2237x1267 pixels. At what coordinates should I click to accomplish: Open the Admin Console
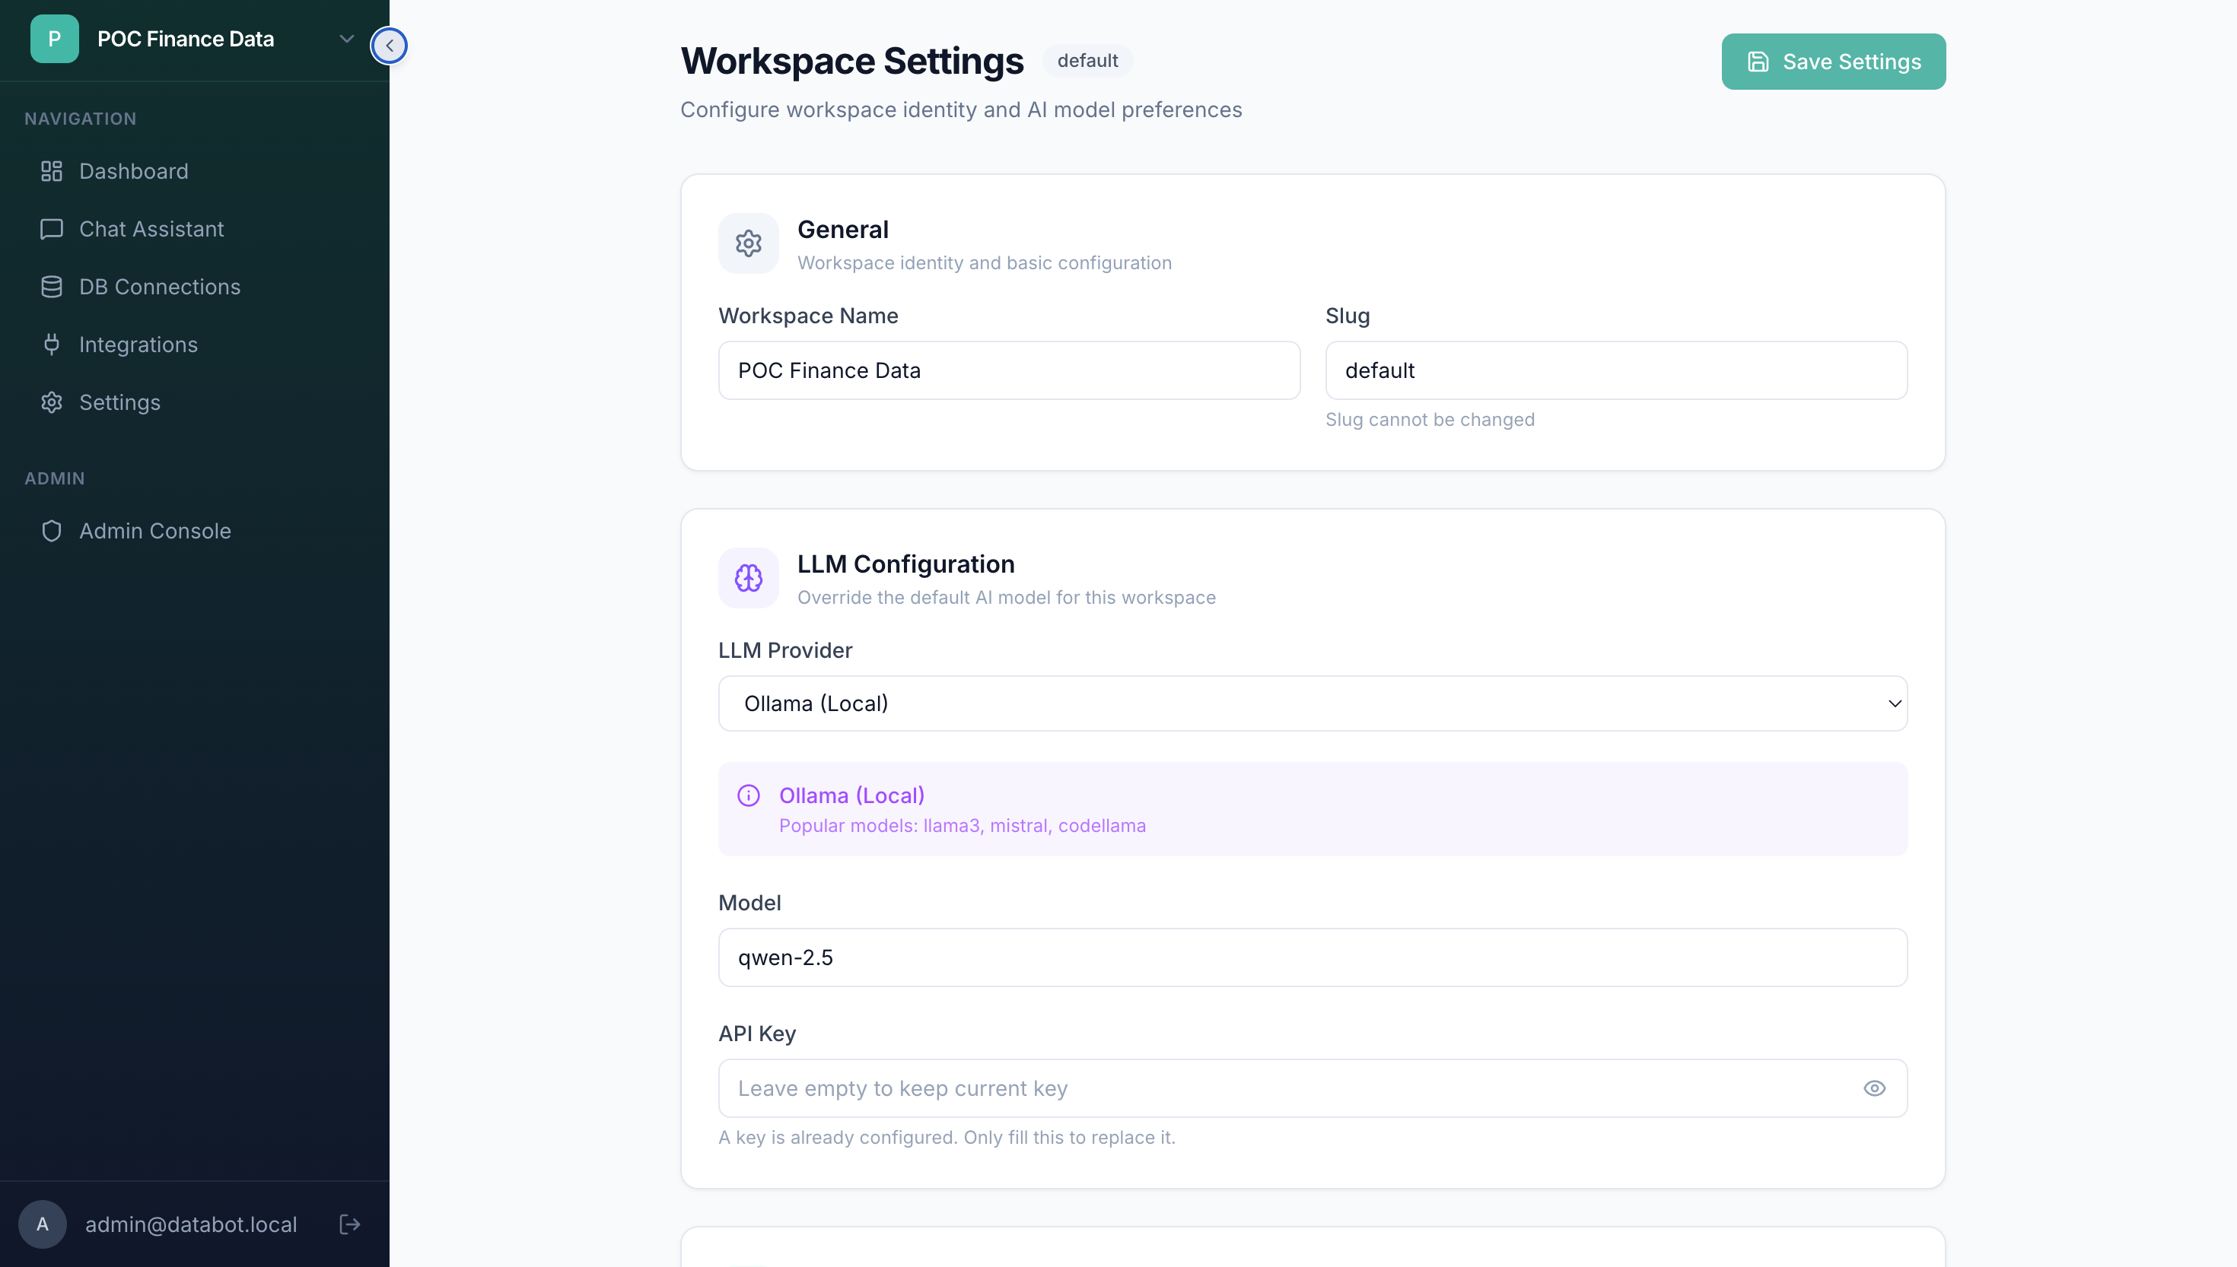point(195,531)
